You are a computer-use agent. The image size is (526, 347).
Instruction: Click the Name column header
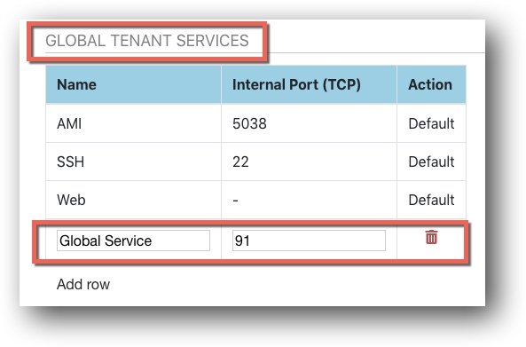pos(134,84)
